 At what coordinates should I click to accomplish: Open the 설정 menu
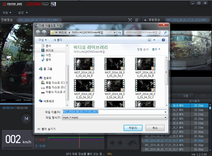[23, 13]
